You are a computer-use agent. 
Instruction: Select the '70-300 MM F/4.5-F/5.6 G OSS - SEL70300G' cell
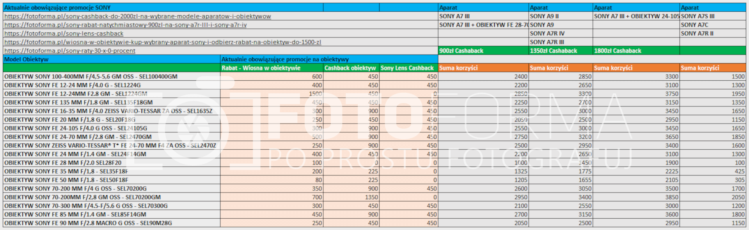click(112, 206)
